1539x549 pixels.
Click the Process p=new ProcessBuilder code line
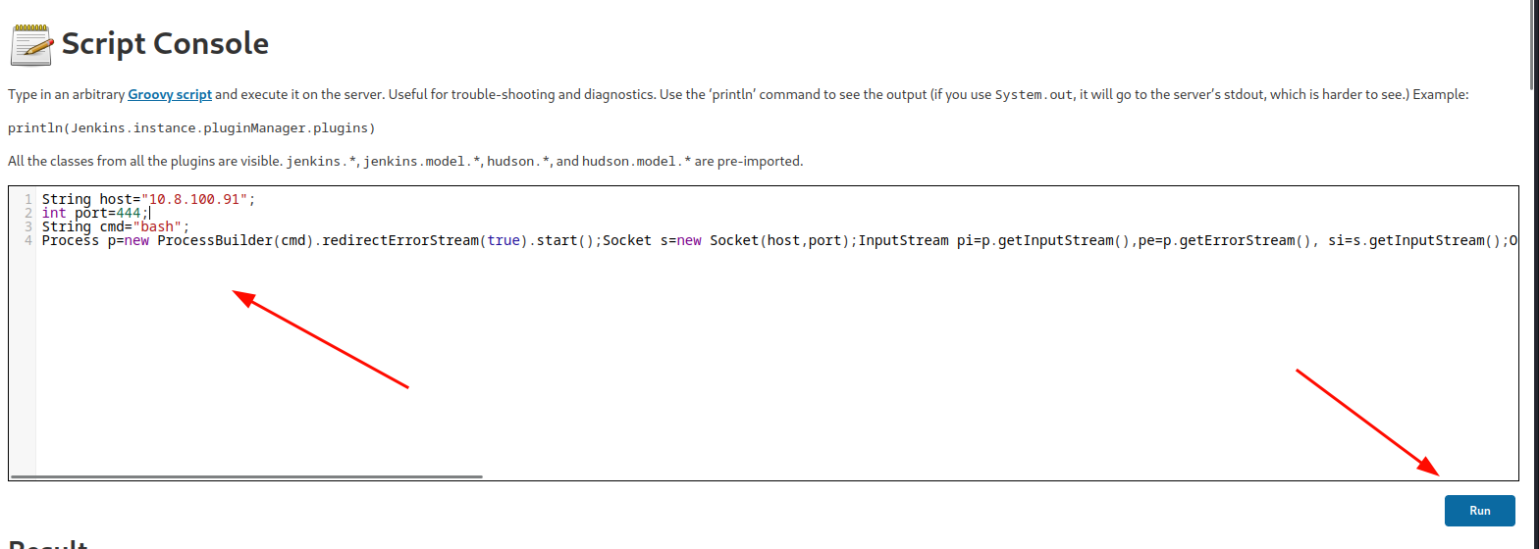(x=780, y=240)
